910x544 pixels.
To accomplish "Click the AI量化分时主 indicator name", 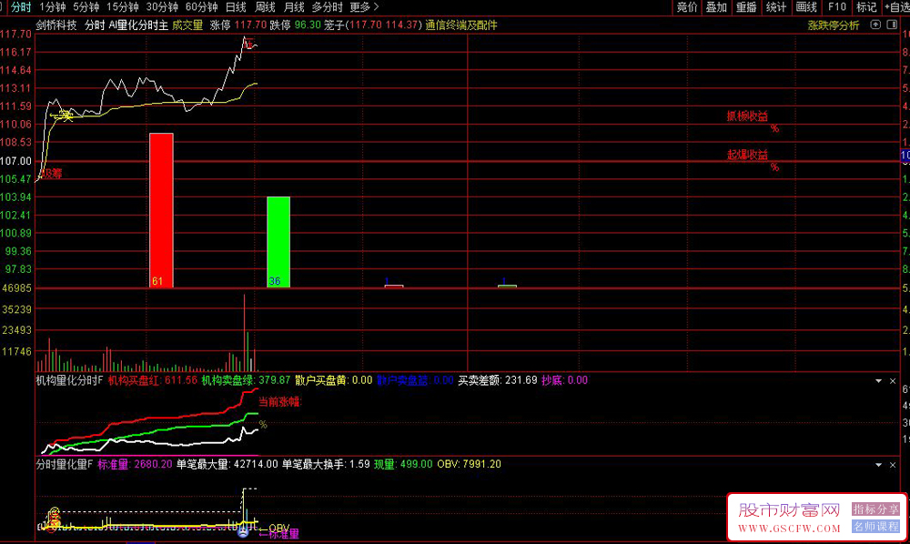I will tap(138, 25).
